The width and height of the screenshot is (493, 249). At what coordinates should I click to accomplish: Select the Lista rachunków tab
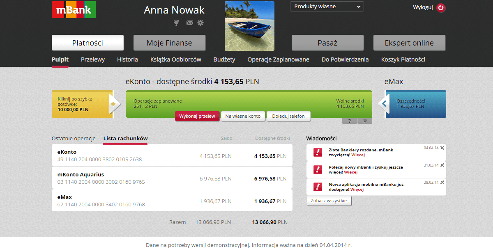[x=125, y=139]
